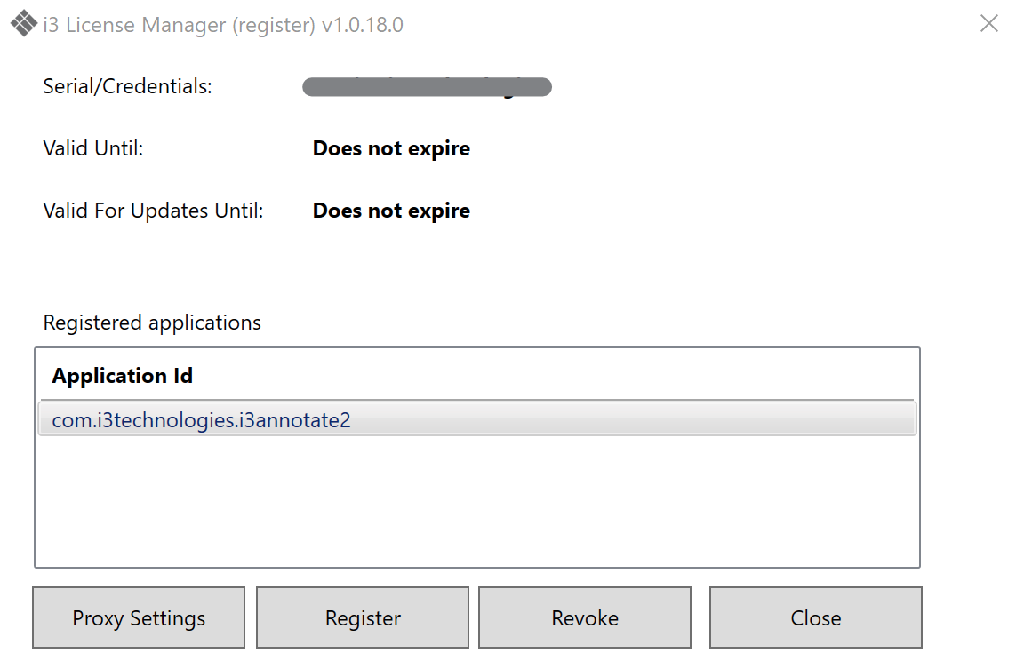Click the Serial/Credentials label

pos(126,85)
